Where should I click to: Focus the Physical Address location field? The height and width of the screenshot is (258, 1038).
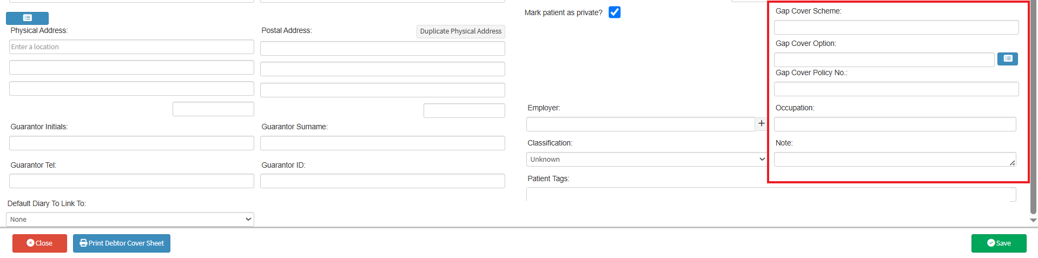tap(131, 47)
